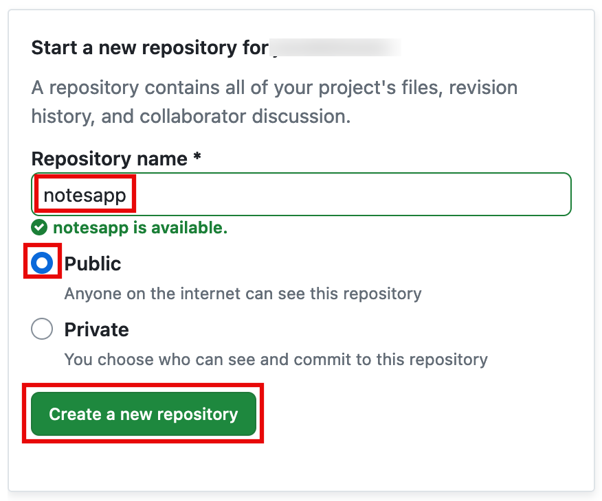Click the empty area of the name textbox
This screenshot has height=501, width=602.
point(378,194)
